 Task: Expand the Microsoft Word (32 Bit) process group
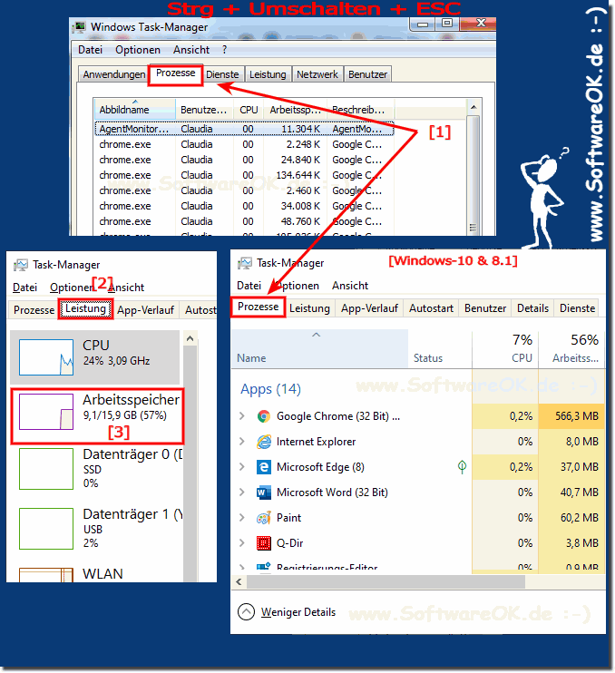click(242, 492)
